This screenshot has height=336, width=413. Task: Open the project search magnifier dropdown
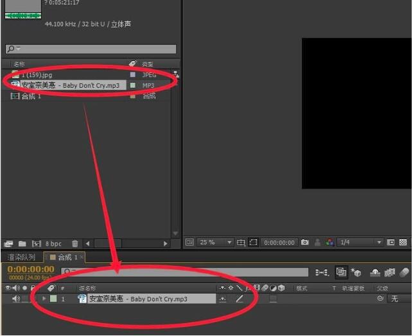[x=13, y=49]
